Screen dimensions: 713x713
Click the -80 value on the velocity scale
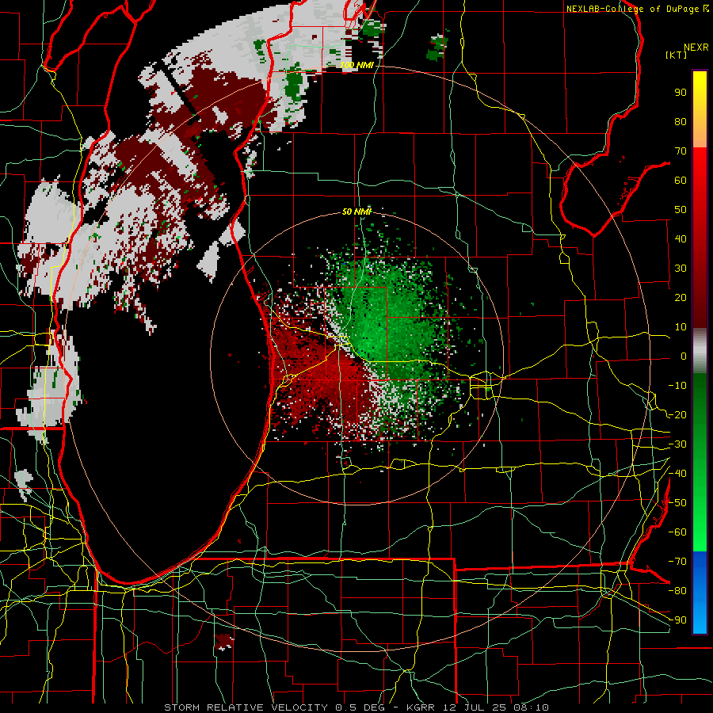[x=677, y=591]
